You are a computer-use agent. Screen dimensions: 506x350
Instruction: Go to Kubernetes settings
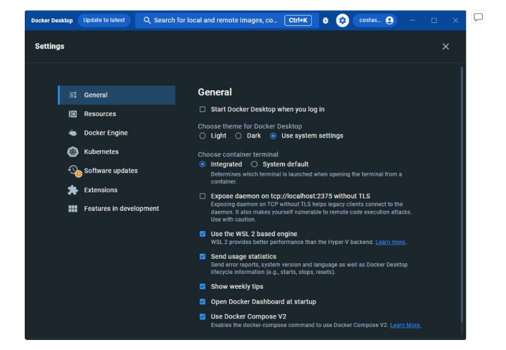tap(117, 152)
